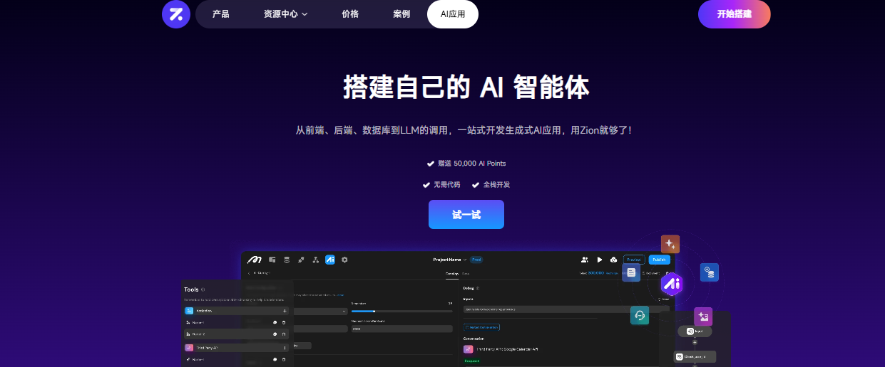Click the delete icon on the Name 2 row

[284, 334]
